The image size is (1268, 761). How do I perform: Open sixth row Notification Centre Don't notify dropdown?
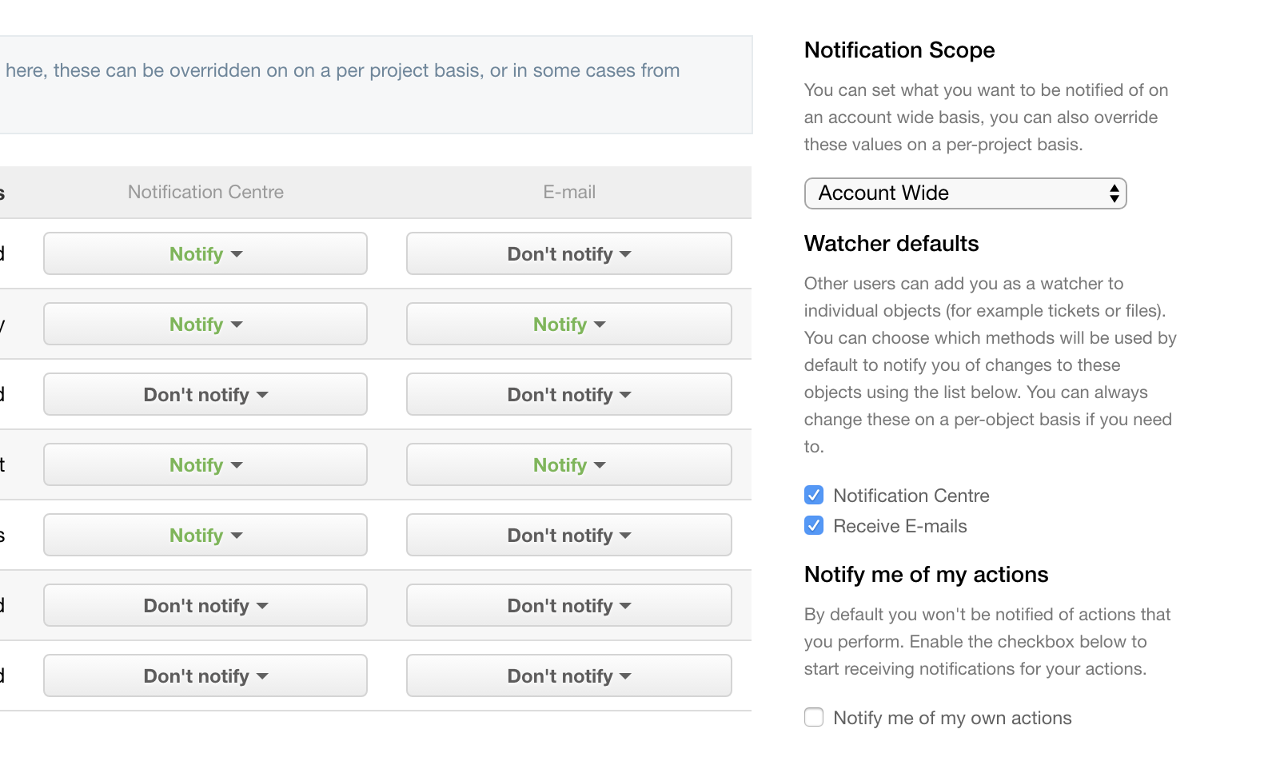pyautogui.click(x=205, y=606)
